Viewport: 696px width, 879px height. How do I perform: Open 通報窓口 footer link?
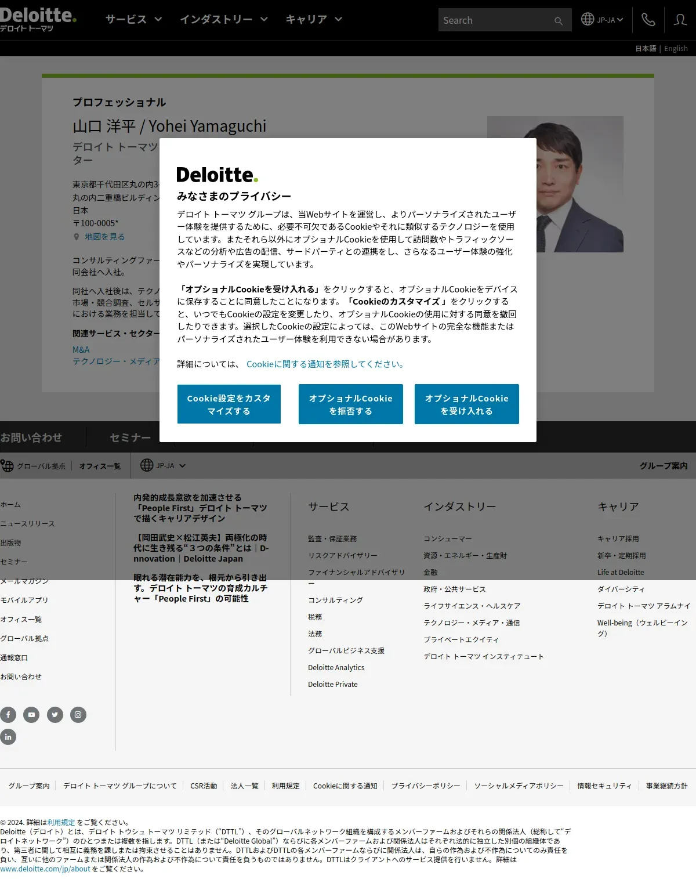14,657
